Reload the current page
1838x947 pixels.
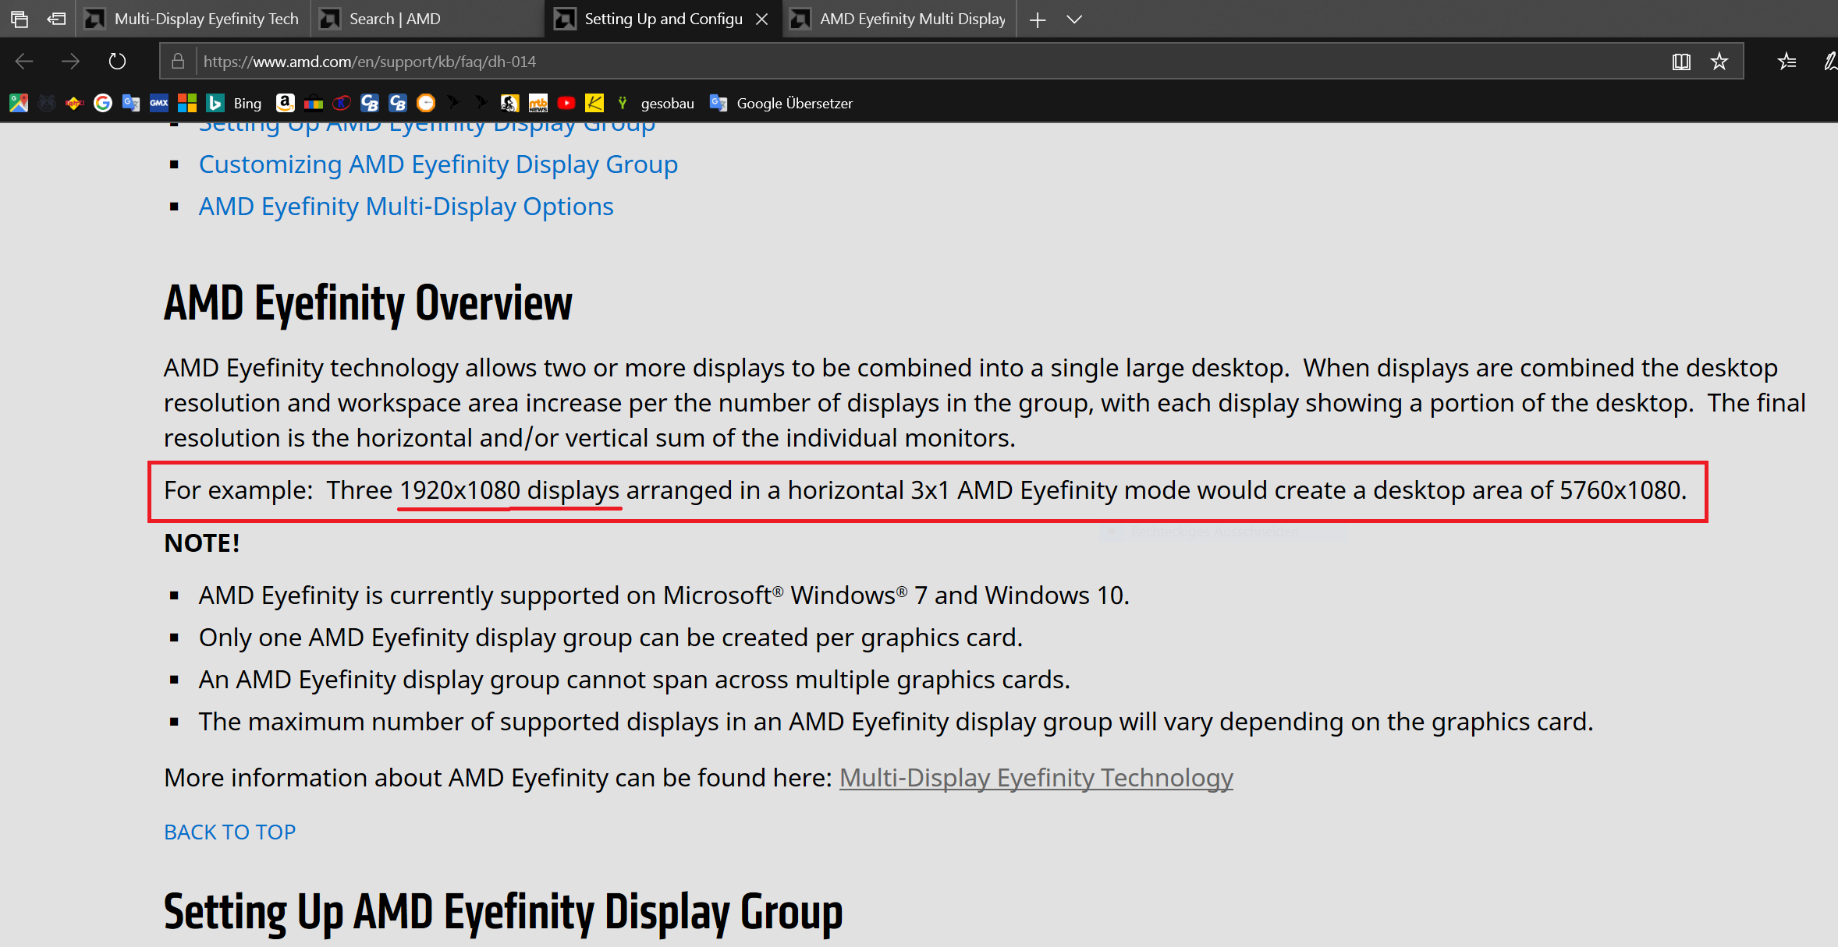pyautogui.click(x=117, y=61)
